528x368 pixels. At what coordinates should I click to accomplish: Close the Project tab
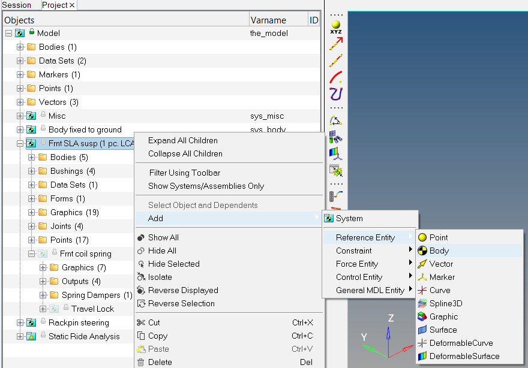click(x=72, y=5)
